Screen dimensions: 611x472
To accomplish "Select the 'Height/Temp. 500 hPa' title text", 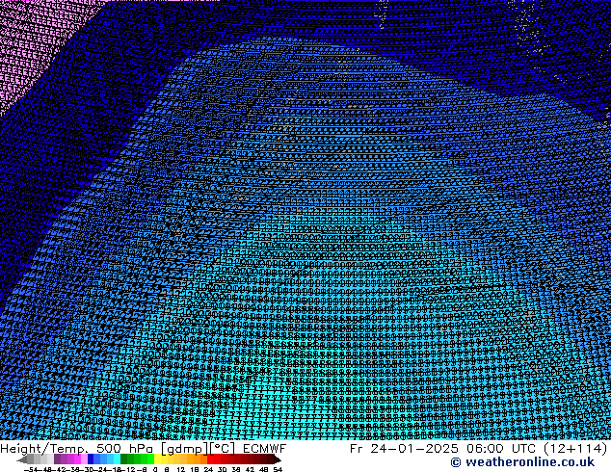I will (78, 449).
